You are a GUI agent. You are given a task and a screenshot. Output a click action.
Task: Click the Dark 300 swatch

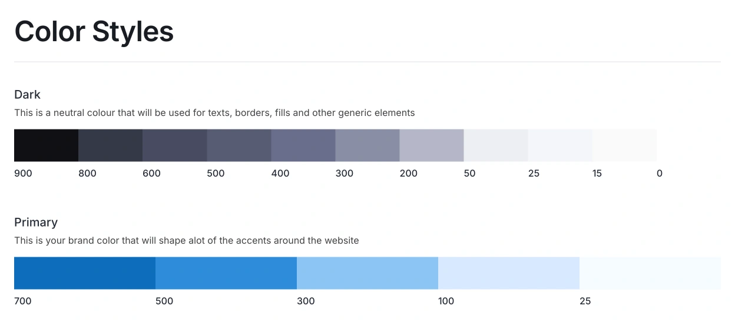coord(367,145)
